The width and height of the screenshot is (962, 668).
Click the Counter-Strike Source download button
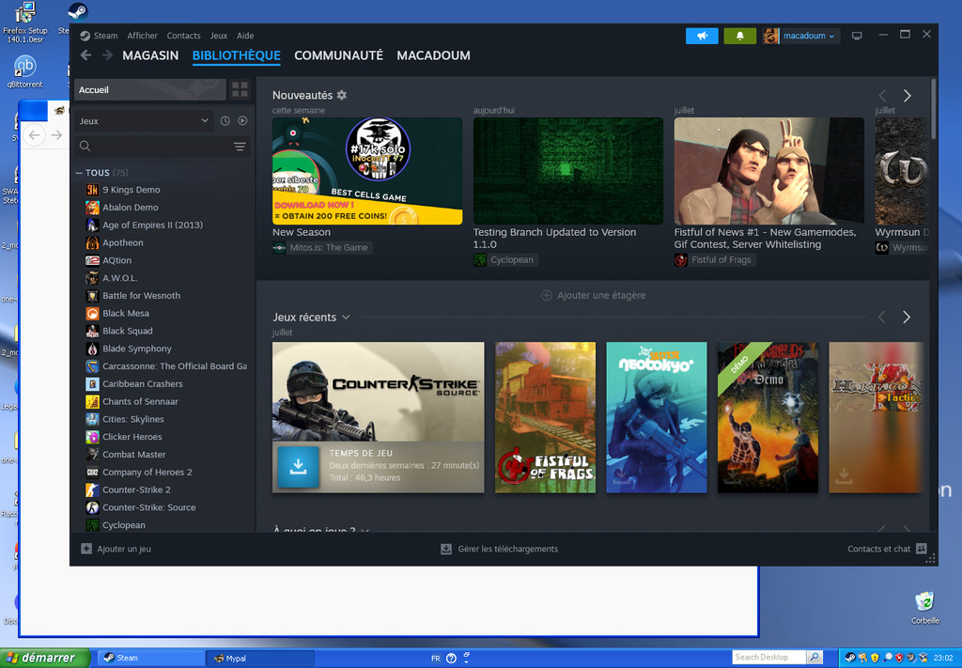298,467
